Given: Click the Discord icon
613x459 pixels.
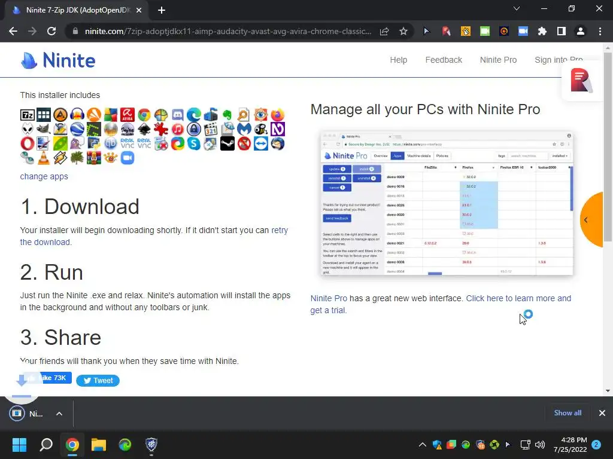Looking at the screenshot, I should tap(177, 115).
